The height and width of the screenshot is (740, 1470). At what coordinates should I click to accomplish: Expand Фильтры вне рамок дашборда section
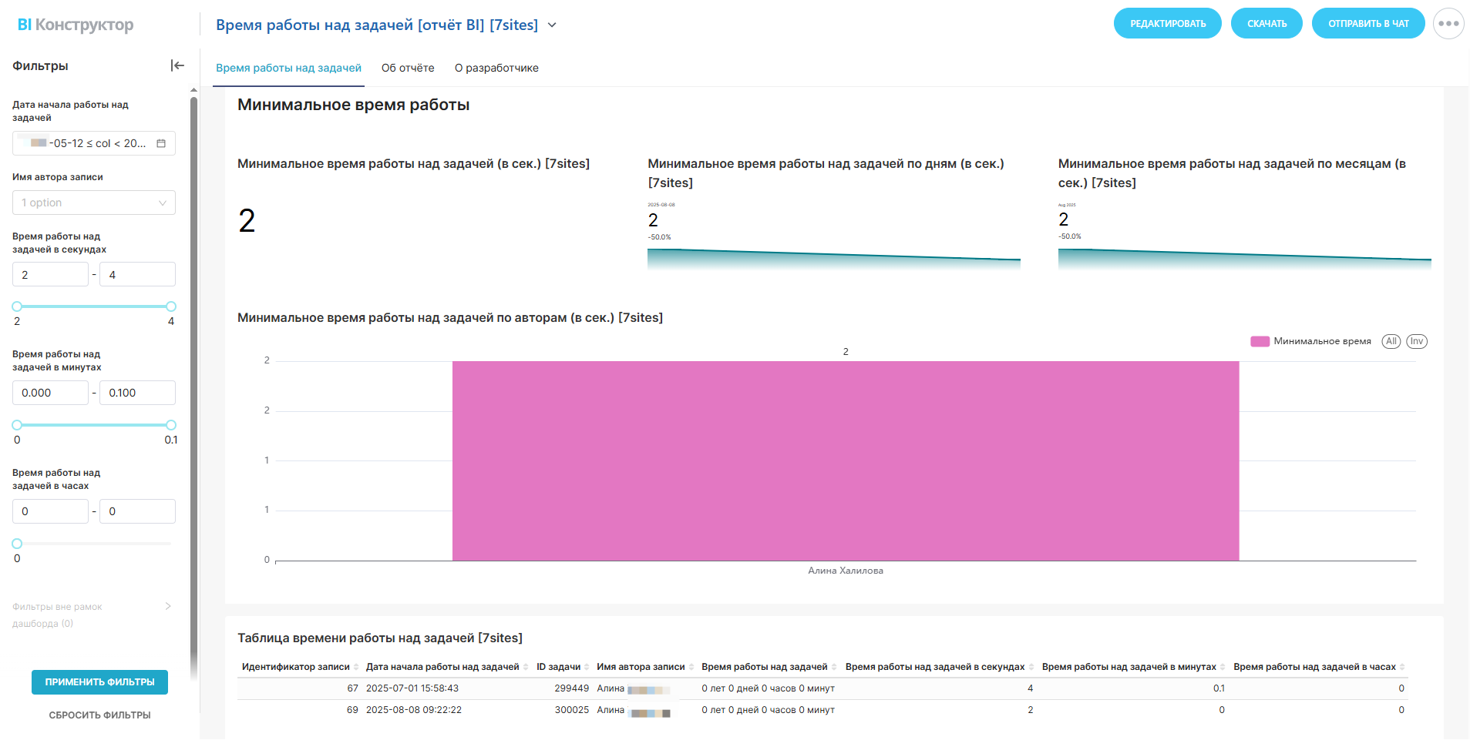168,607
